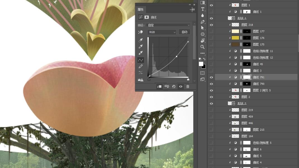Click the smooth curve values icon
This screenshot has height=168, width=299.
(x=141, y=73)
